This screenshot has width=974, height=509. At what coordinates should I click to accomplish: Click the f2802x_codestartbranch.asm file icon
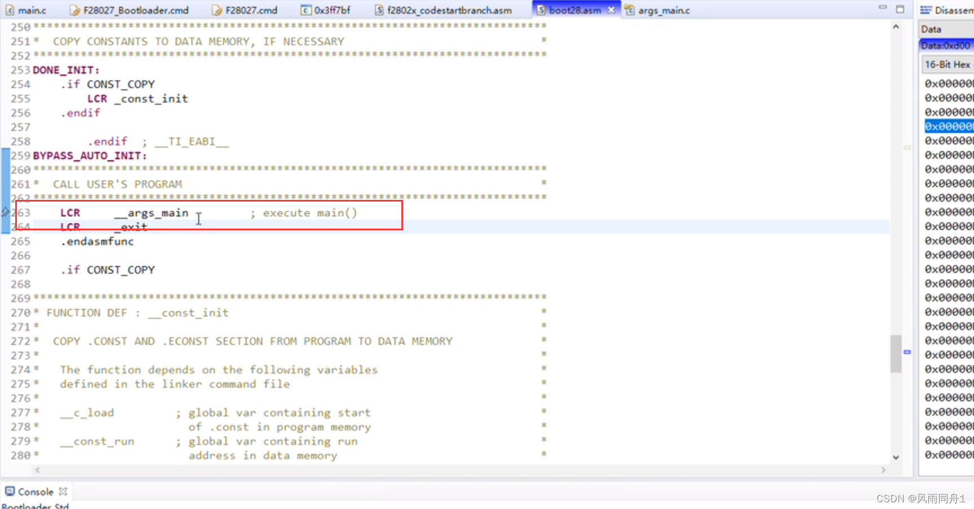click(x=379, y=10)
